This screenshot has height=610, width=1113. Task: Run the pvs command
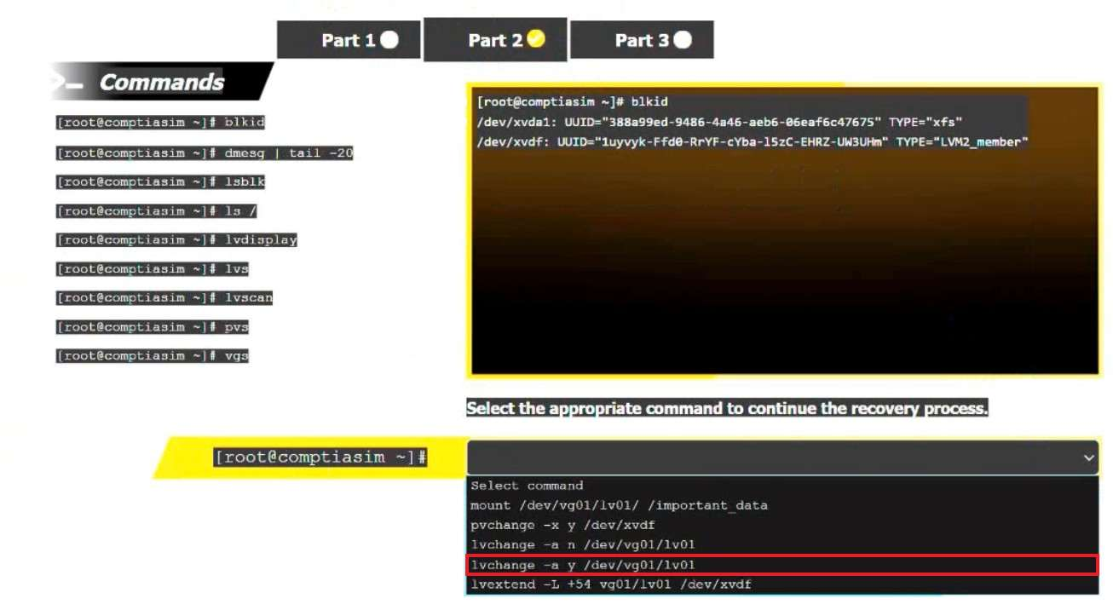[x=153, y=327]
